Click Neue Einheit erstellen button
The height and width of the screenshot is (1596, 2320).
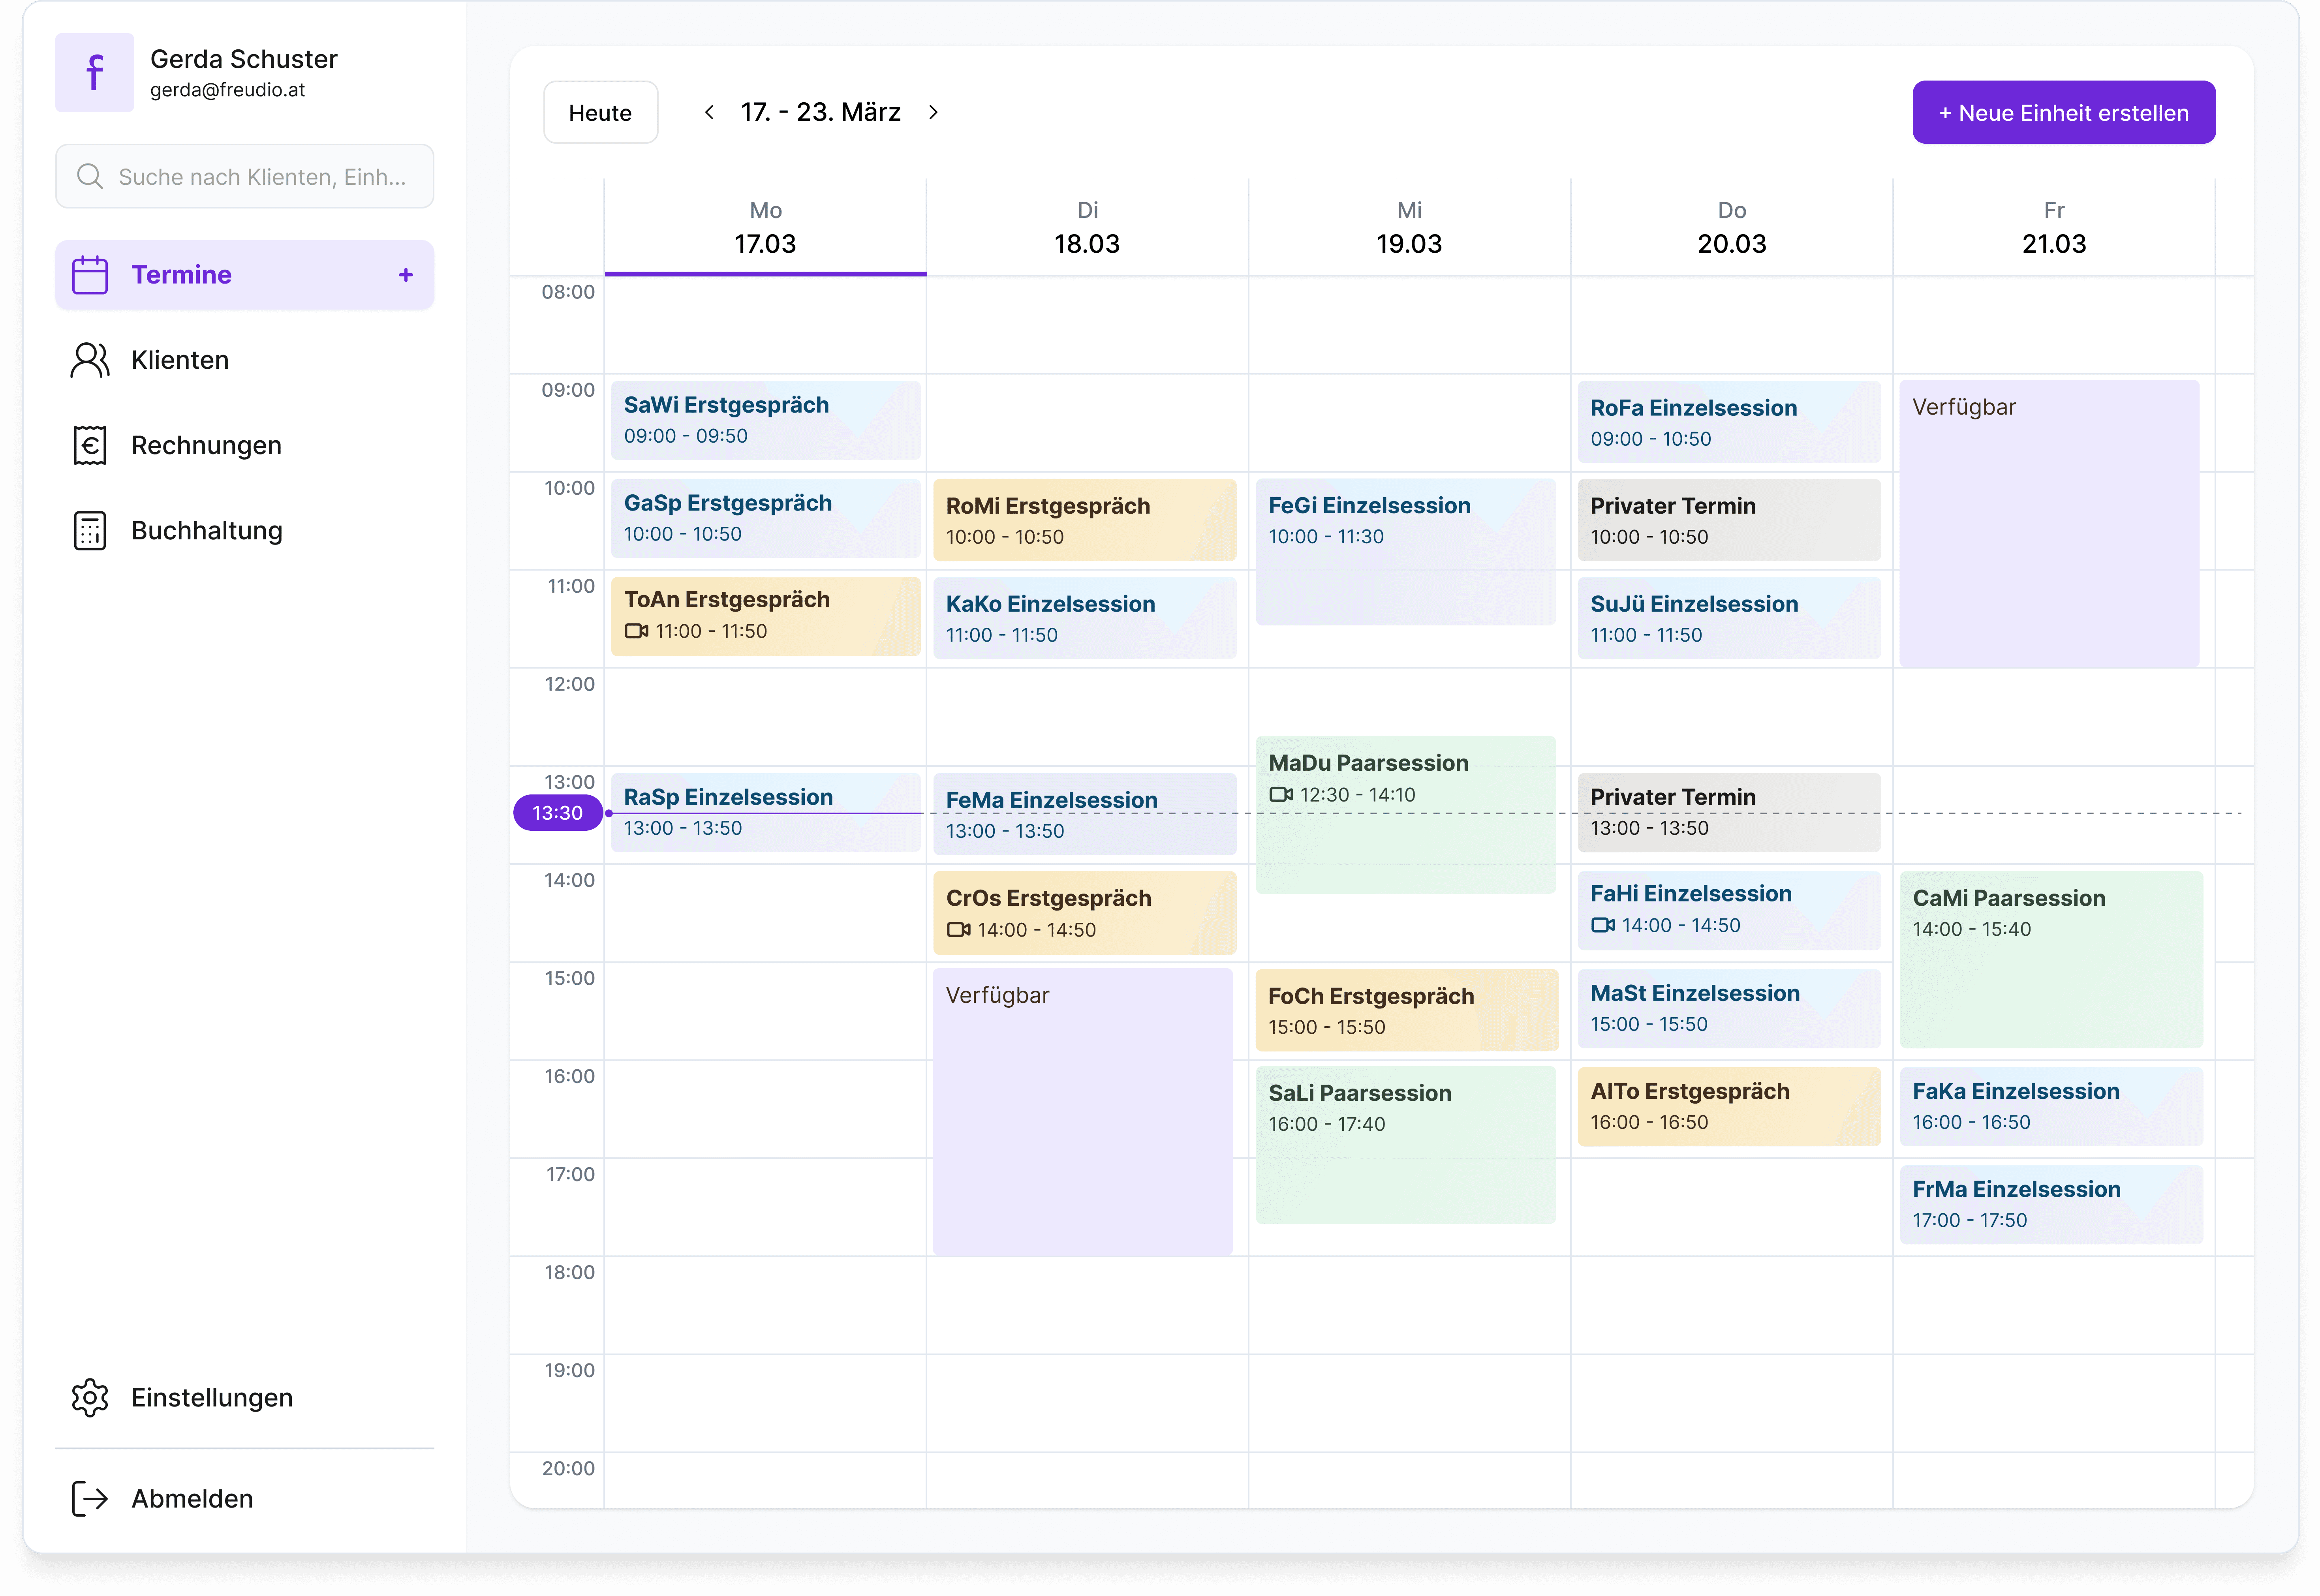pyautogui.click(x=2064, y=112)
